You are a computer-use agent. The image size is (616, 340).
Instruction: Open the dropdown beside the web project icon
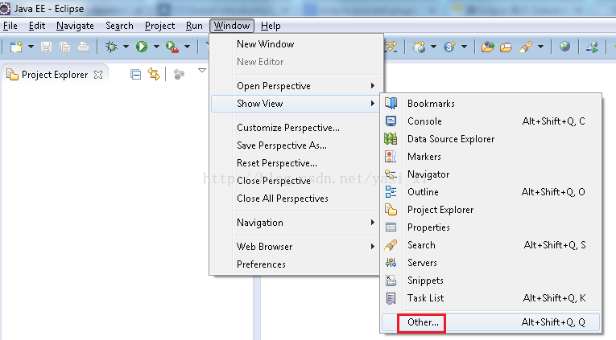tap(433, 47)
